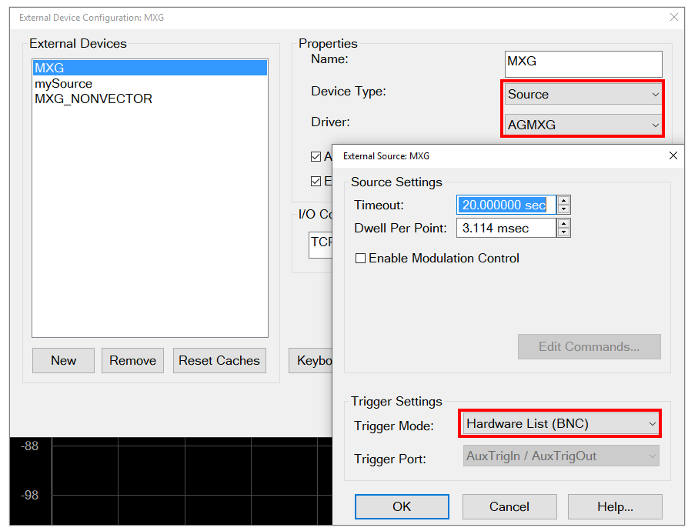The image size is (698, 531).
Task: Decrement Dwell Per Point with down arrow
Action: (x=564, y=232)
